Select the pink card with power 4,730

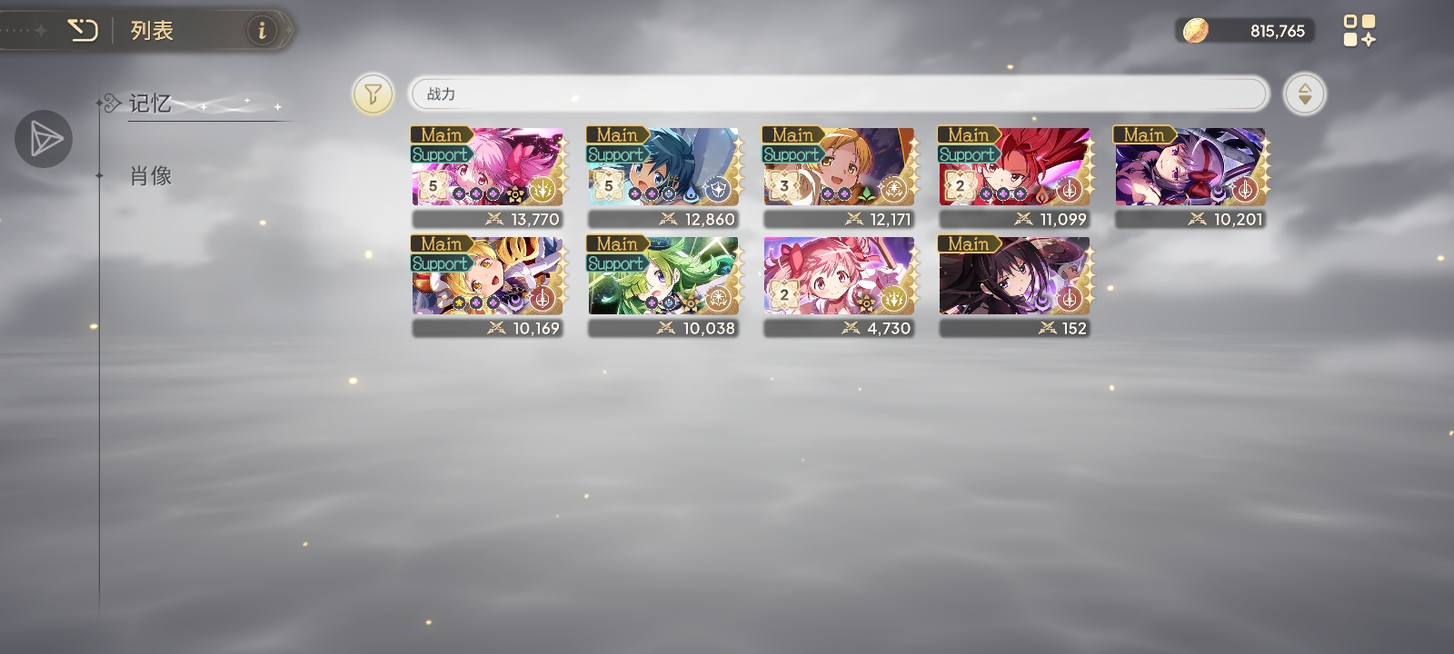click(839, 286)
